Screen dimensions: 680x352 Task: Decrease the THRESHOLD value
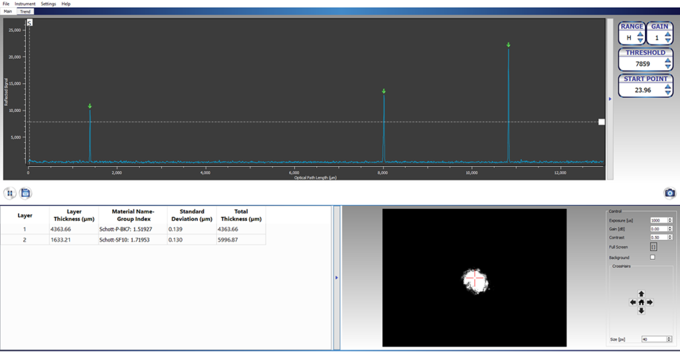pos(668,67)
